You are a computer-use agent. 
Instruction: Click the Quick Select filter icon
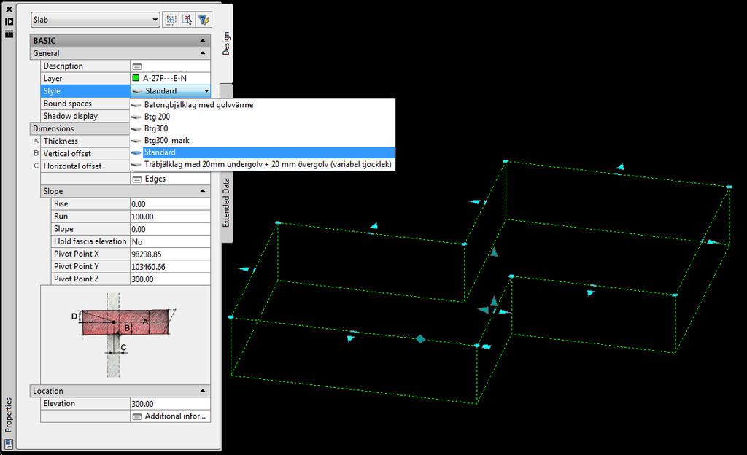(x=204, y=20)
